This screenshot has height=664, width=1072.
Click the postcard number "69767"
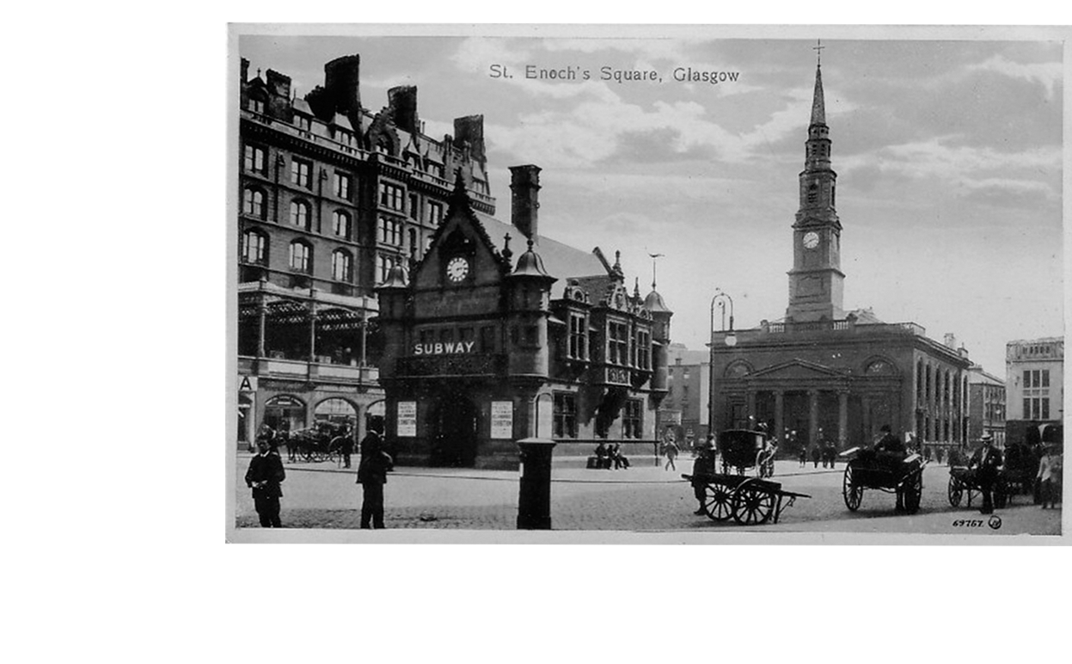[968, 522]
